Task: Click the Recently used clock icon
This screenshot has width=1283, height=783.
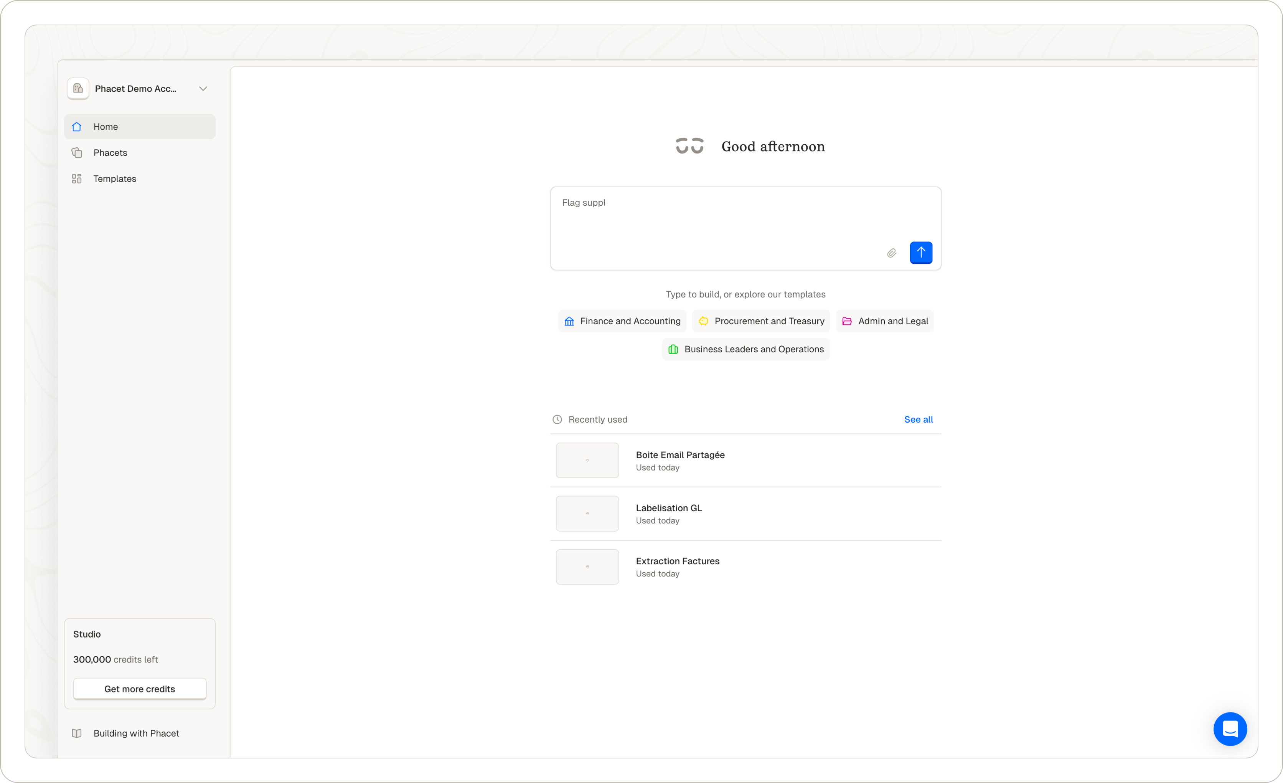Action: (x=557, y=420)
